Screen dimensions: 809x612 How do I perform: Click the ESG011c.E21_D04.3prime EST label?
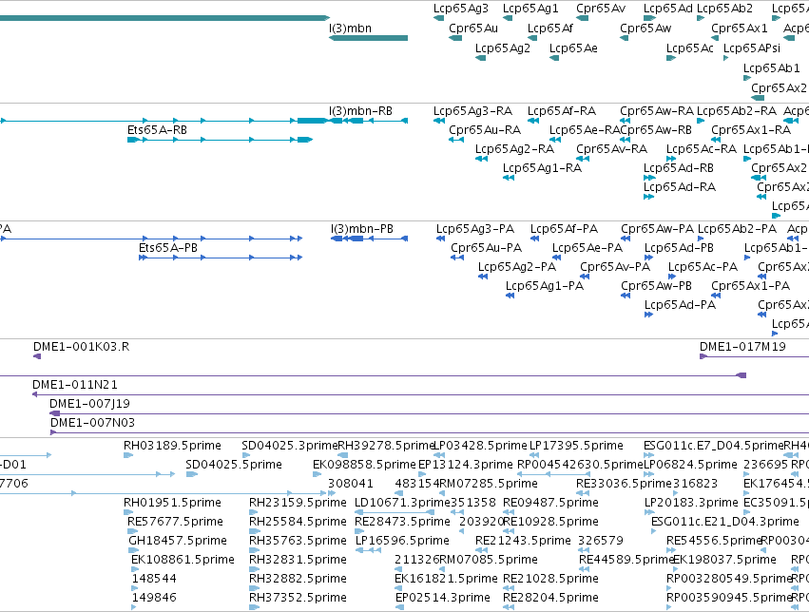[725, 522]
